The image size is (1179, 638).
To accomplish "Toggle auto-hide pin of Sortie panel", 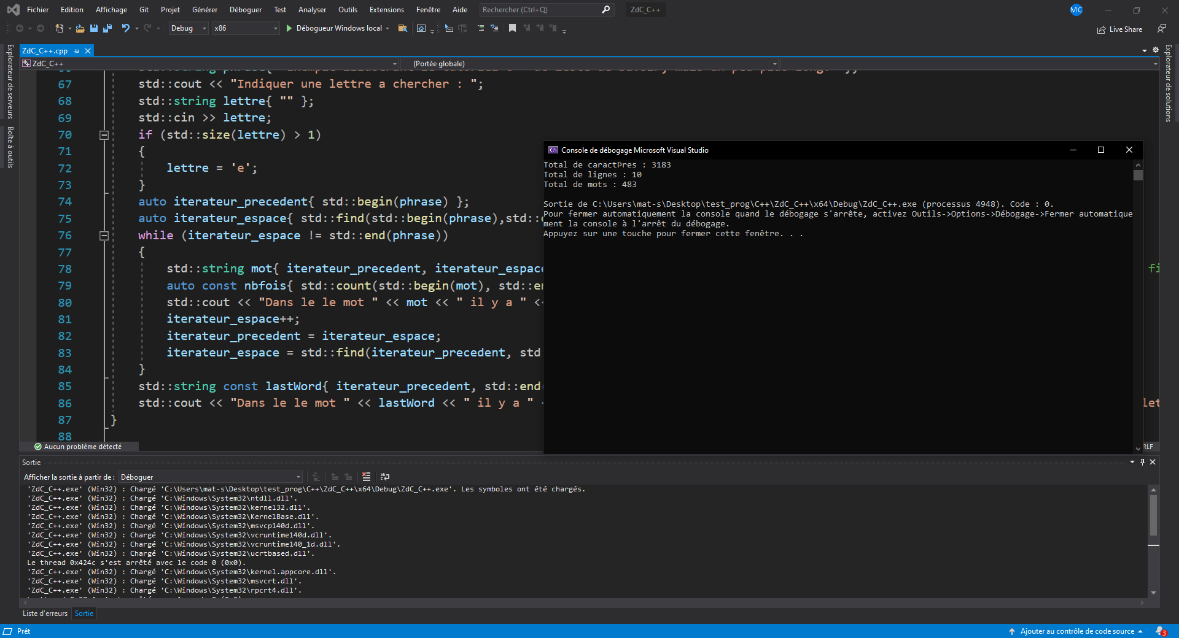I will pos(1142,462).
